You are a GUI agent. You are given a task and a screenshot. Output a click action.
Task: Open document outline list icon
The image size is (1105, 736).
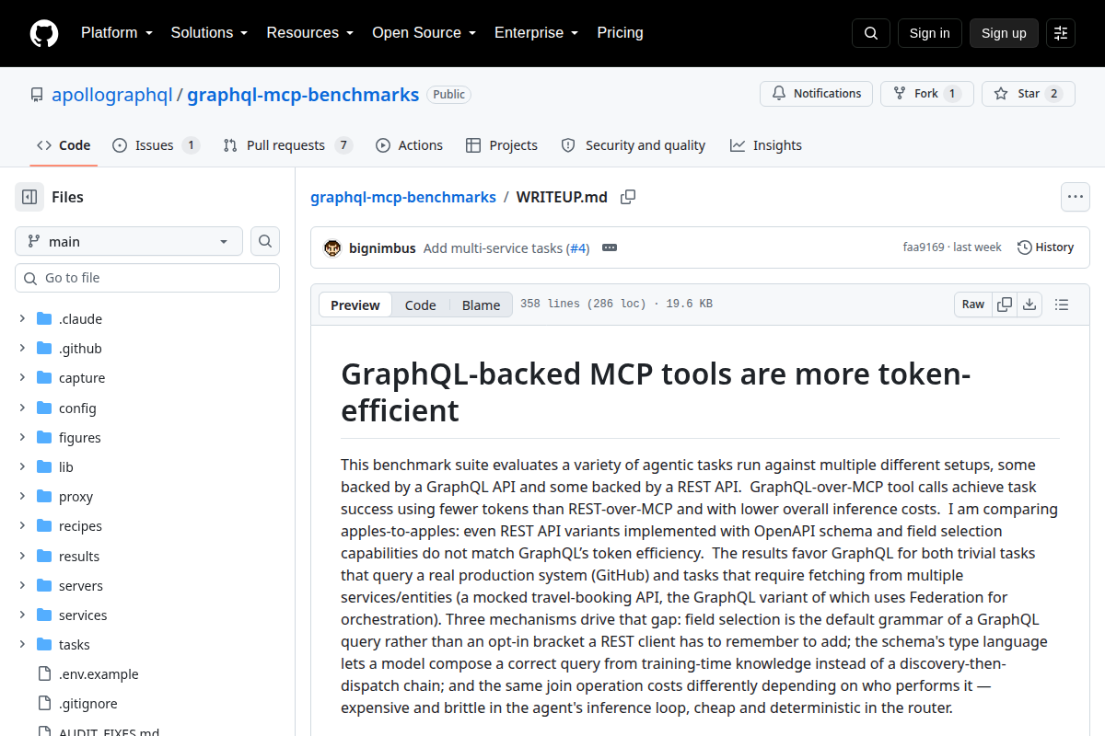pos(1061,305)
